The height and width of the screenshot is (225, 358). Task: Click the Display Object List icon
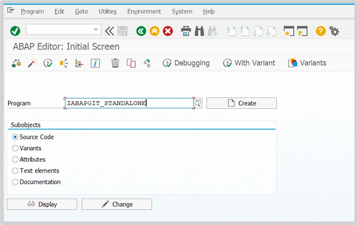tap(79, 63)
